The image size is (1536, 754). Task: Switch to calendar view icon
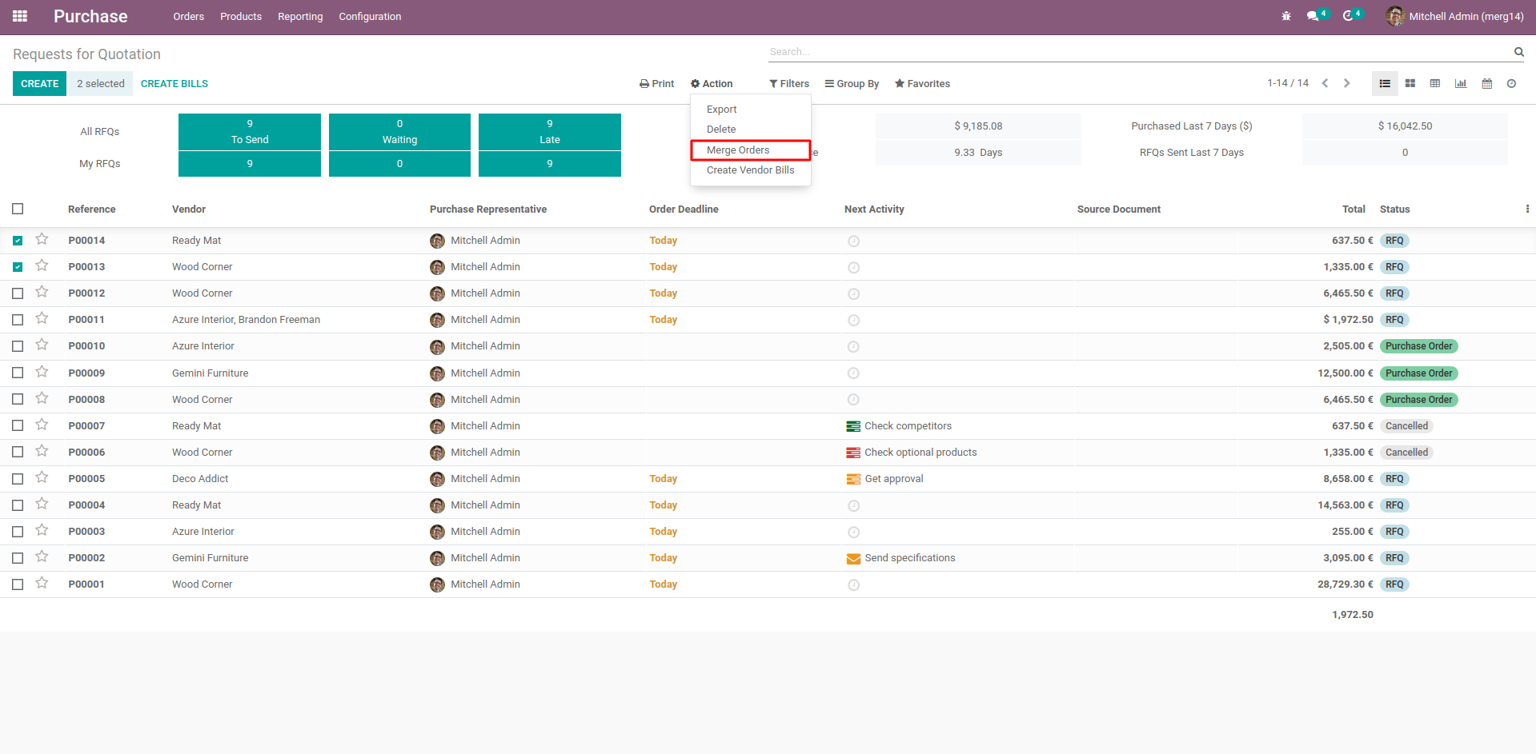1486,83
